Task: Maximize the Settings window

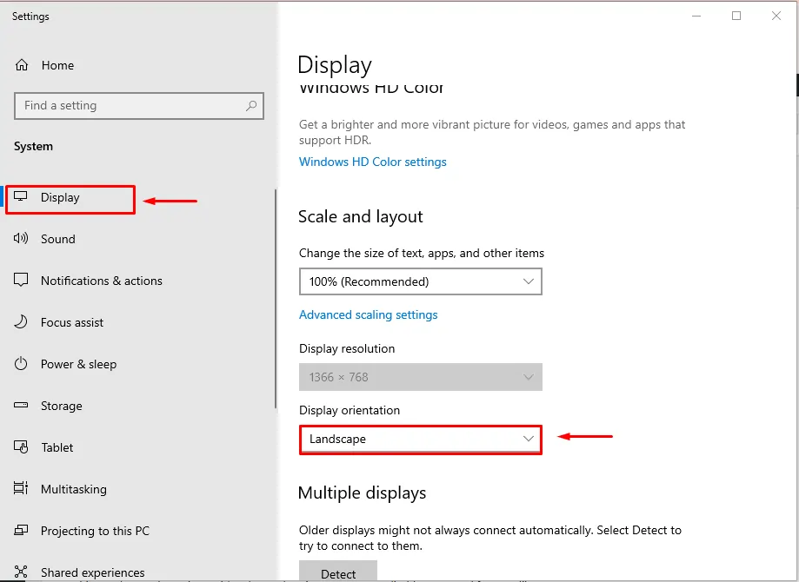Action: click(x=736, y=16)
